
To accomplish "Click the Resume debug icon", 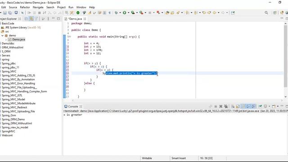I will point(29,13).
